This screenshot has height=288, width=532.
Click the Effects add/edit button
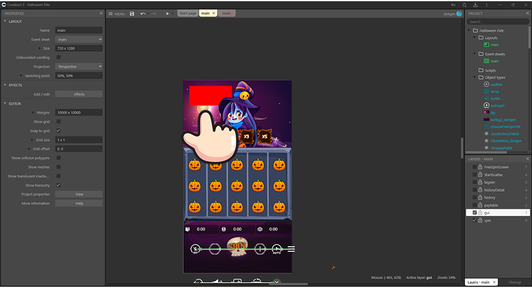pos(79,94)
